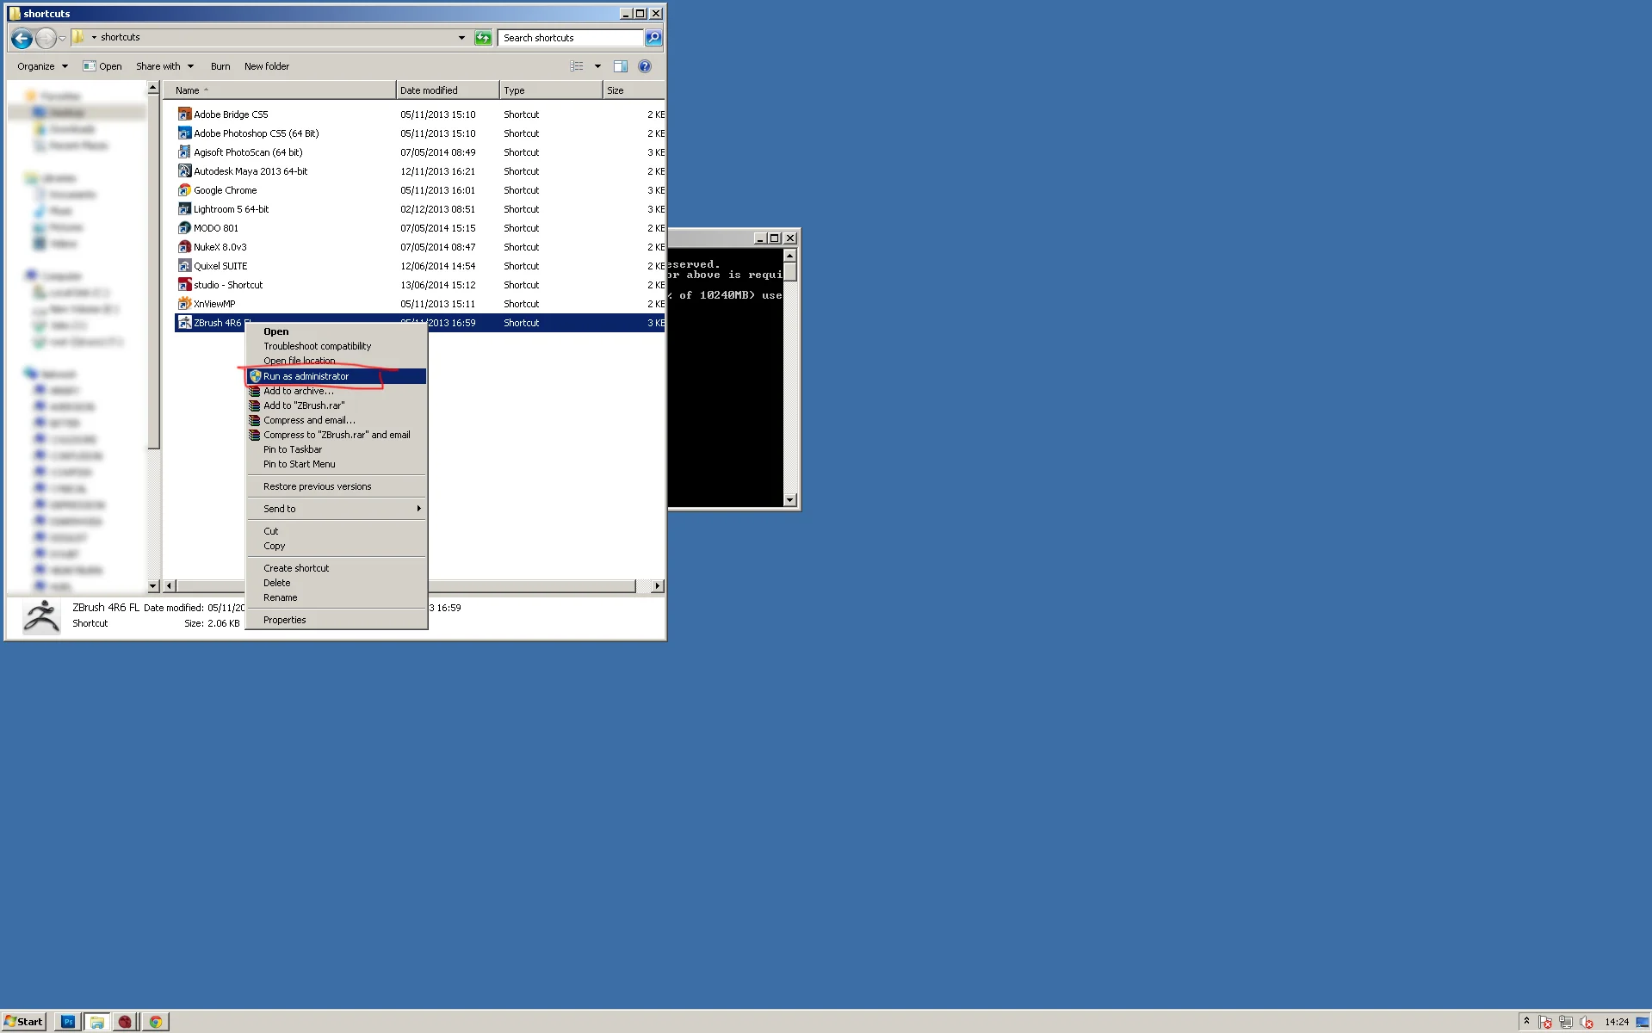Click the Lightroom 5 64-bit icon
Image resolution: width=1652 pixels, height=1033 pixels.
coord(184,208)
